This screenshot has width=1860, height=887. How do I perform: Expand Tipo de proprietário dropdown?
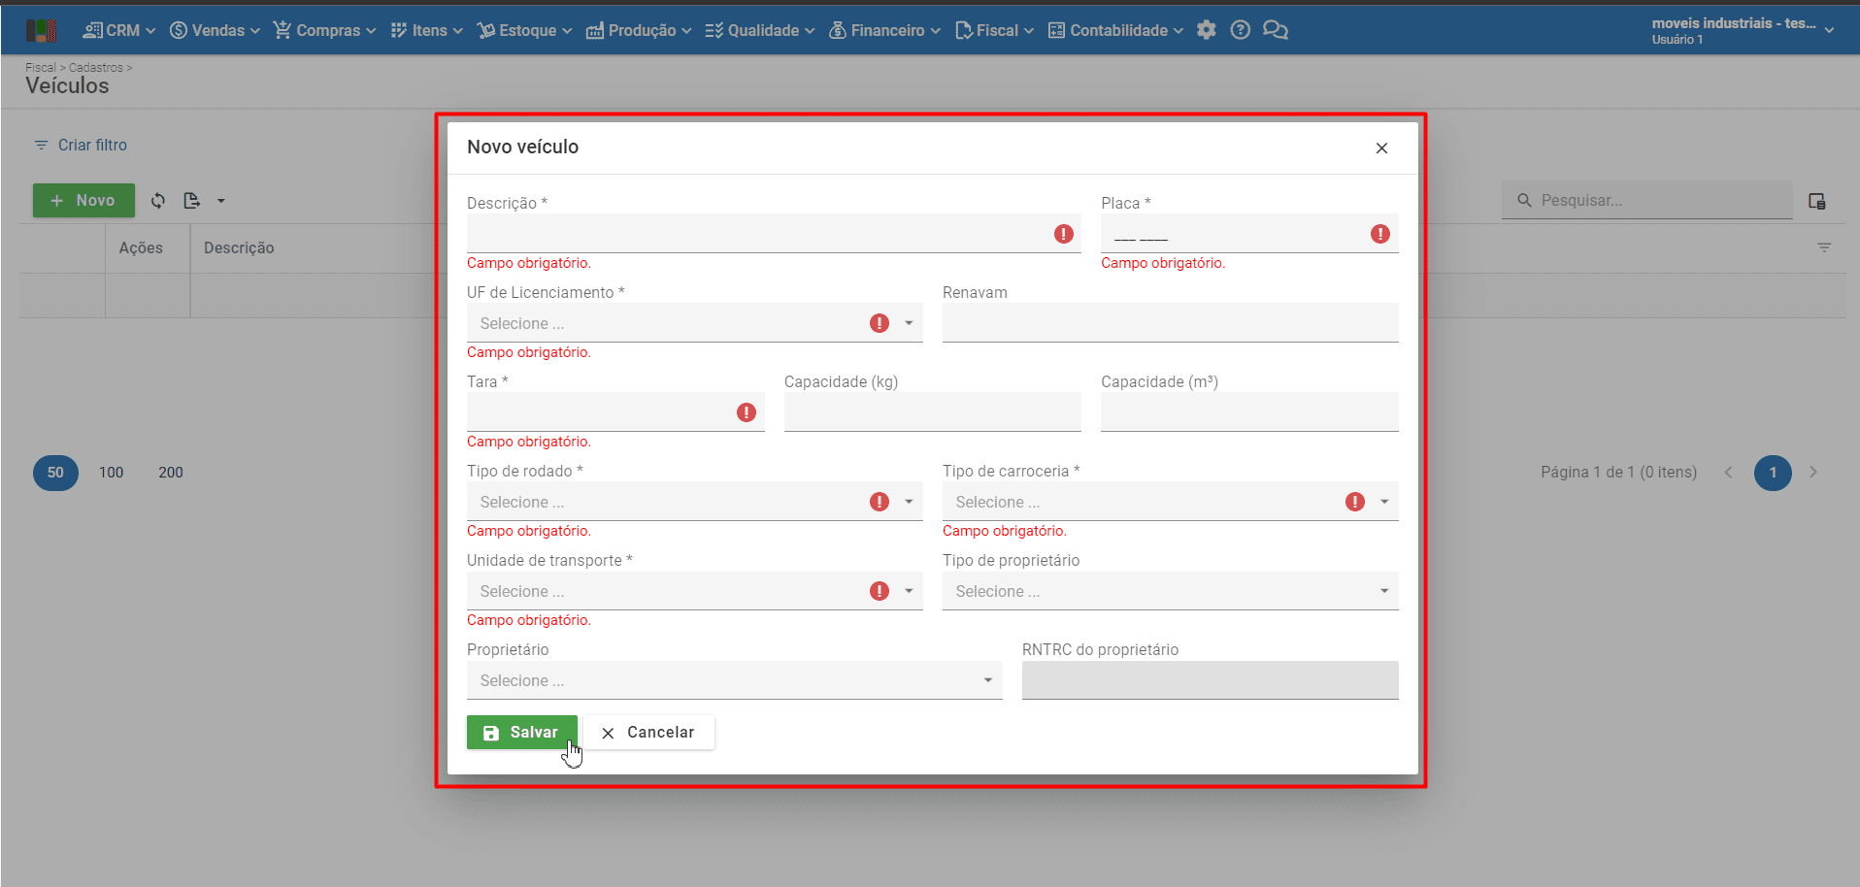click(x=1384, y=591)
